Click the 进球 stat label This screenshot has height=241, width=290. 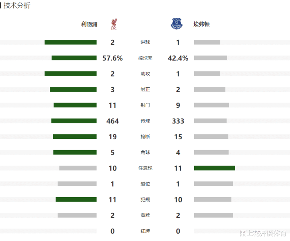point(145,43)
